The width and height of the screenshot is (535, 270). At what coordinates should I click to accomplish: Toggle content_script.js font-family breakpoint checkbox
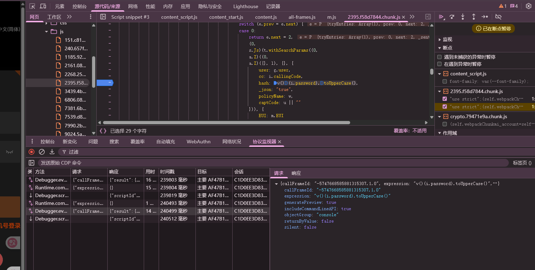click(445, 81)
